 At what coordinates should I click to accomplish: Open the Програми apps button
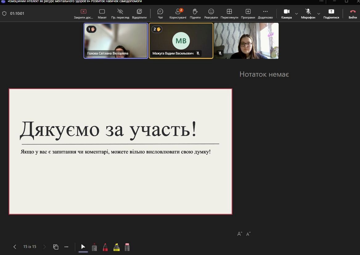tap(248, 13)
